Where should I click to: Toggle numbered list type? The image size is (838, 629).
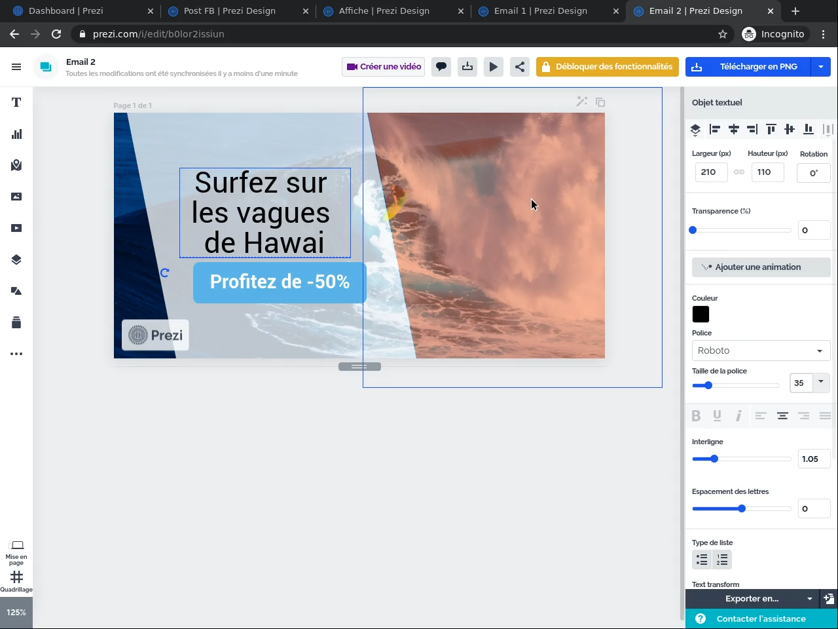722,560
